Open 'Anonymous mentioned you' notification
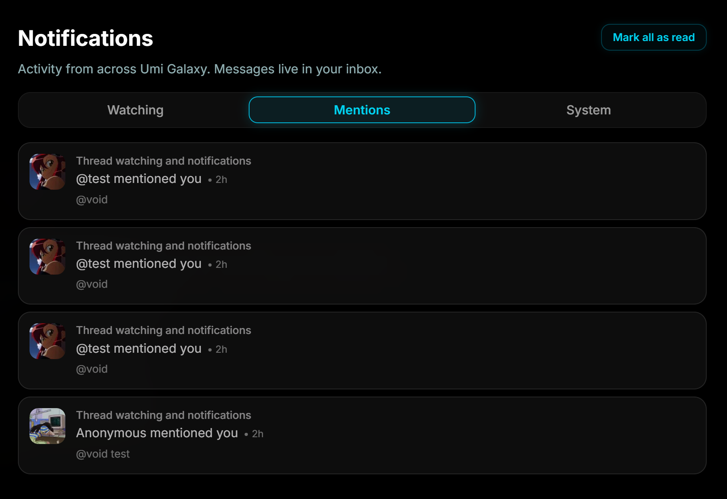The height and width of the screenshot is (499, 727). [x=362, y=435]
